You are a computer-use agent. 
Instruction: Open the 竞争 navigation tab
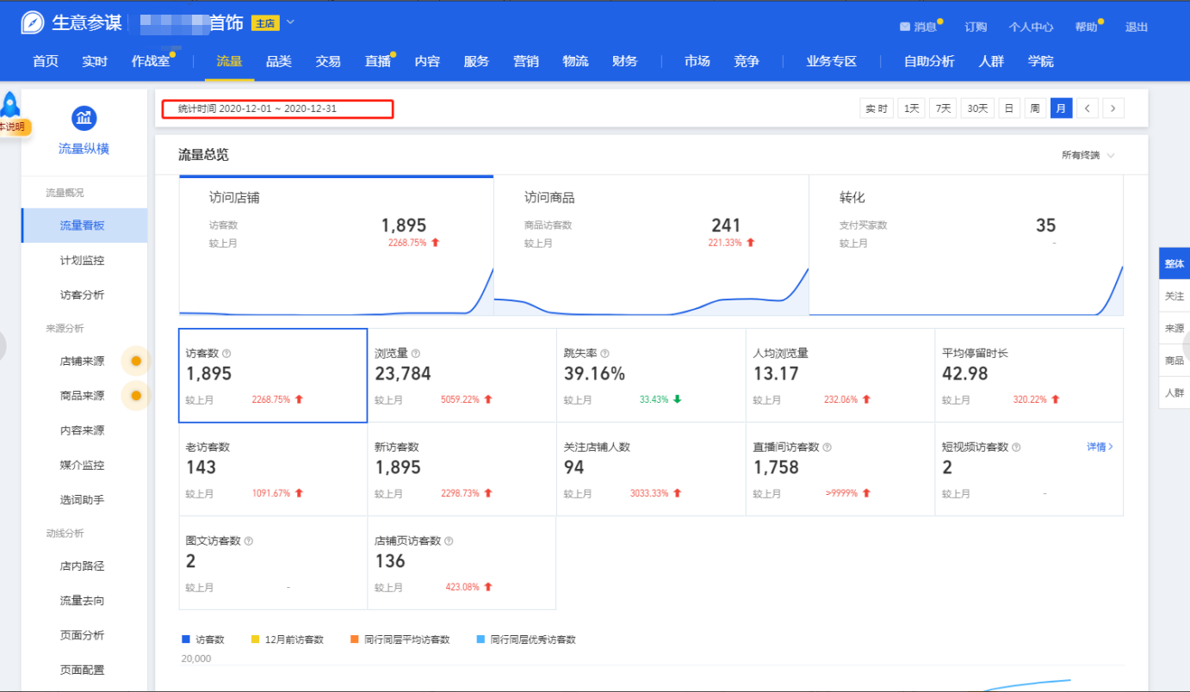(747, 61)
